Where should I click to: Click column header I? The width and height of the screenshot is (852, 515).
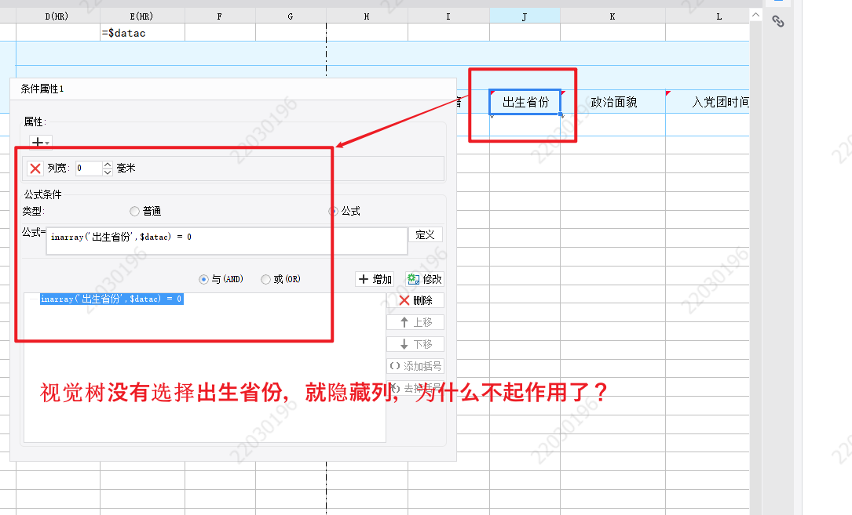tap(449, 16)
